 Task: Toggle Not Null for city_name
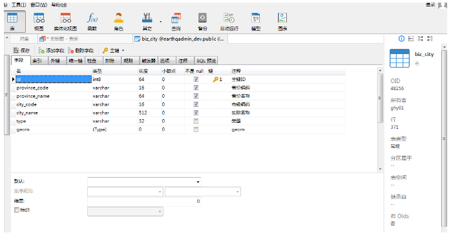(196, 113)
